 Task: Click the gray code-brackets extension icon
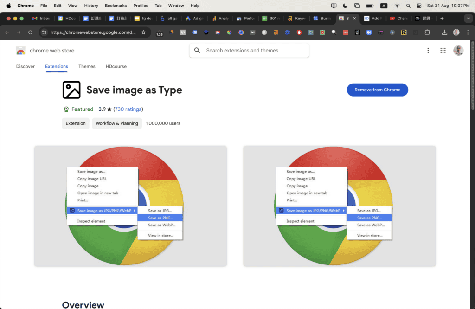[x=183, y=32]
